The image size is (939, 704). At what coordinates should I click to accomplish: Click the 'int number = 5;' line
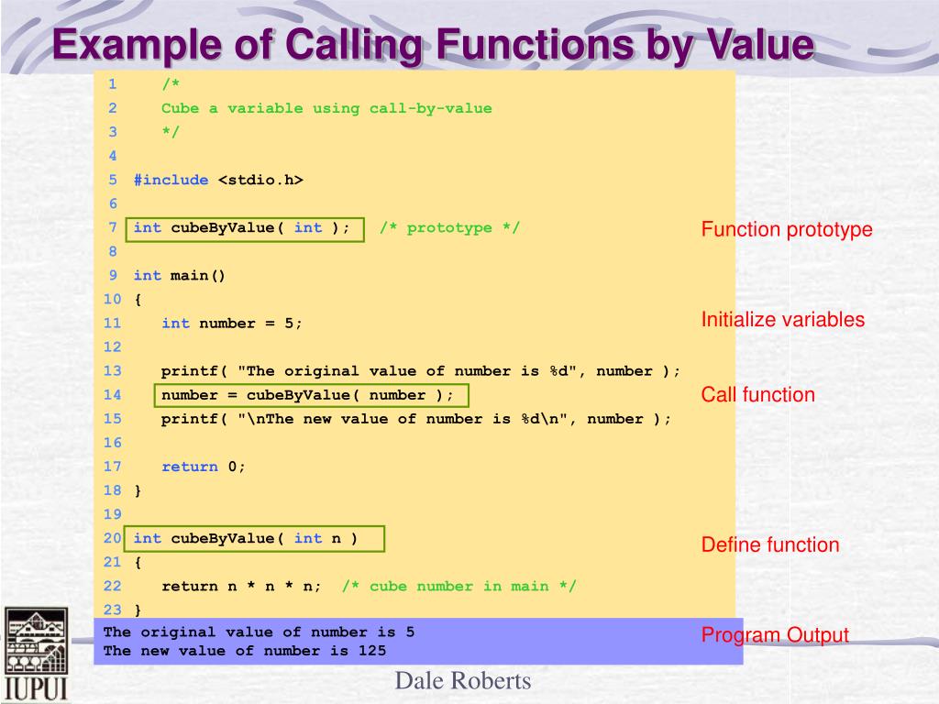coord(232,324)
